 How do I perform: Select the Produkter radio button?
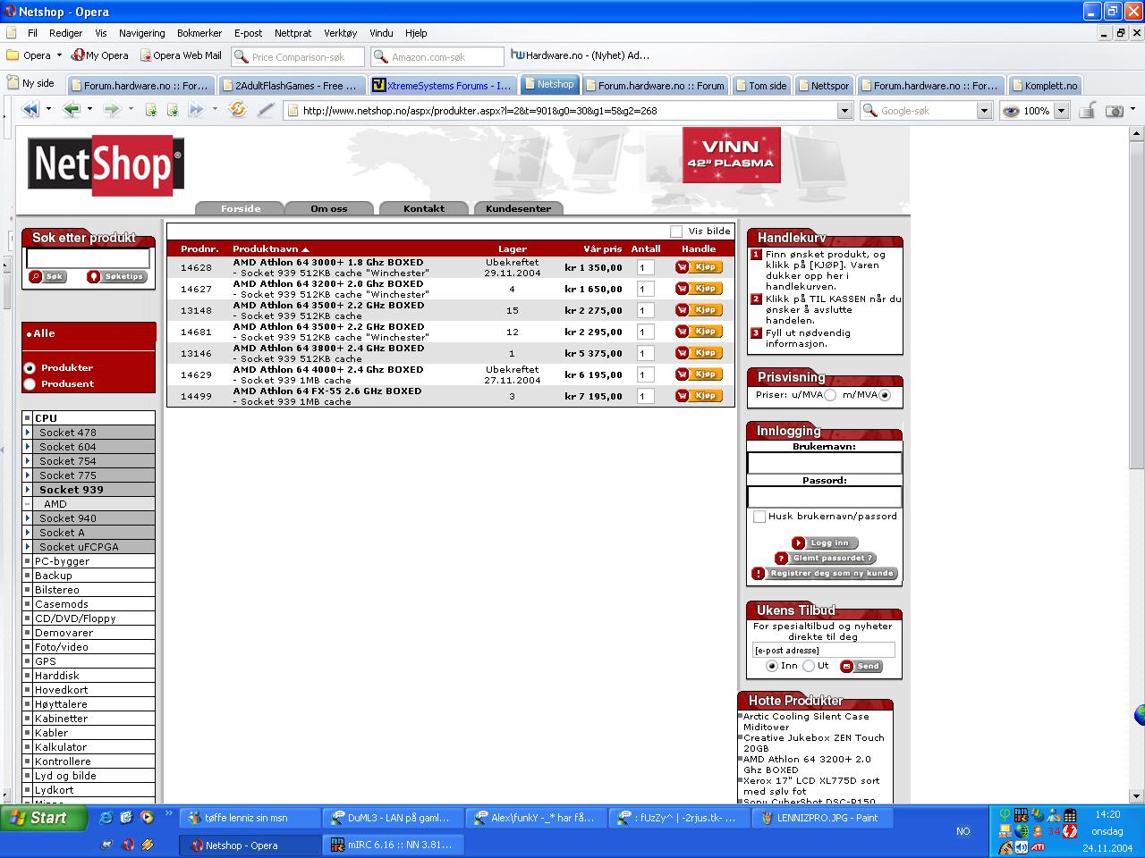(30, 368)
